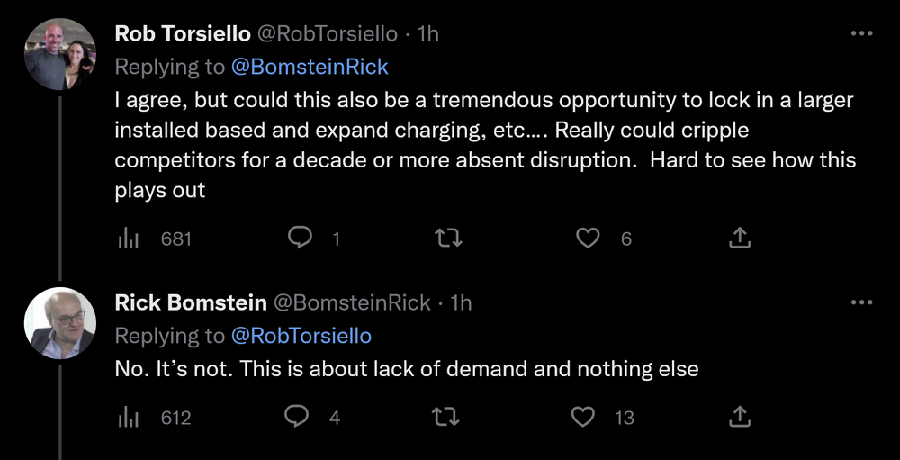This screenshot has height=460, width=900.
Task: Click the Rick Bomstein display name
Action: tap(189, 302)
